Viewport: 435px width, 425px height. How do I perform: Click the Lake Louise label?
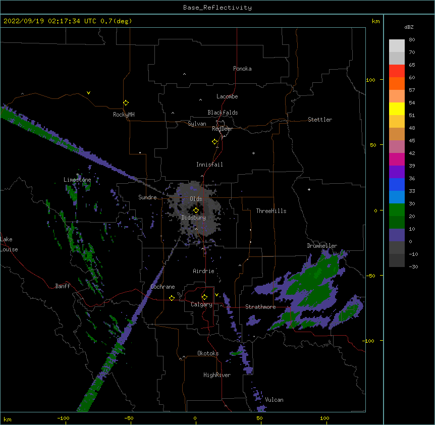tap(9, 244)
